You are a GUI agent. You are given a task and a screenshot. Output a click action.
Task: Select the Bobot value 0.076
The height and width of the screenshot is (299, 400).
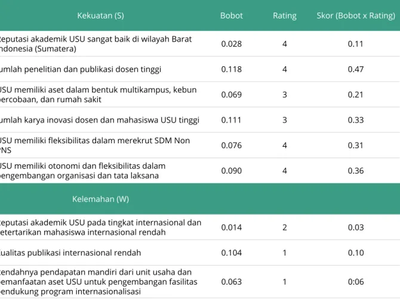pos(232,145)
